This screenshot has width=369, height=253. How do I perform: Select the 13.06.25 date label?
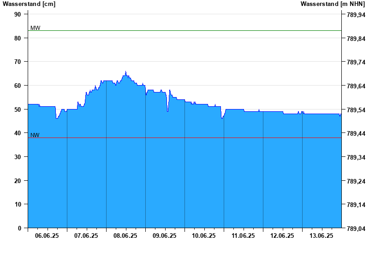coord(321,236)
